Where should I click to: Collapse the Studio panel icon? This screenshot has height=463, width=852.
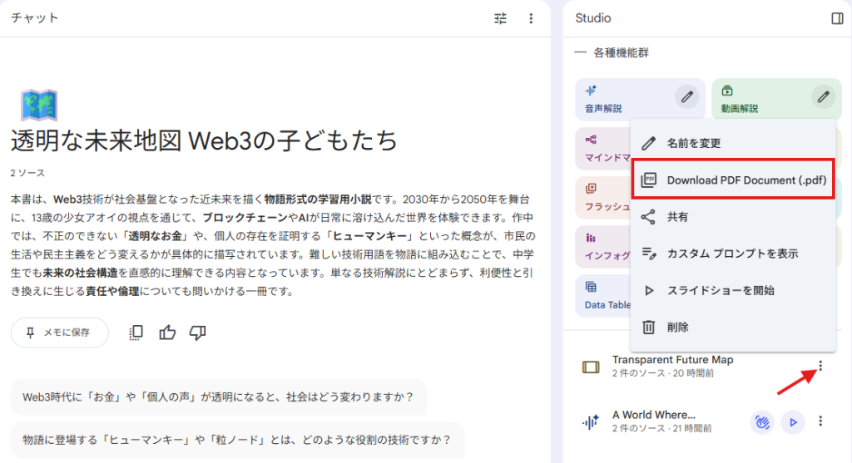837,18
